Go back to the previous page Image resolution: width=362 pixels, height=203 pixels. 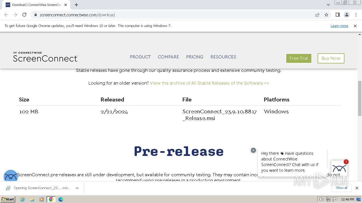pyautogui.click(x=6, y=15)
